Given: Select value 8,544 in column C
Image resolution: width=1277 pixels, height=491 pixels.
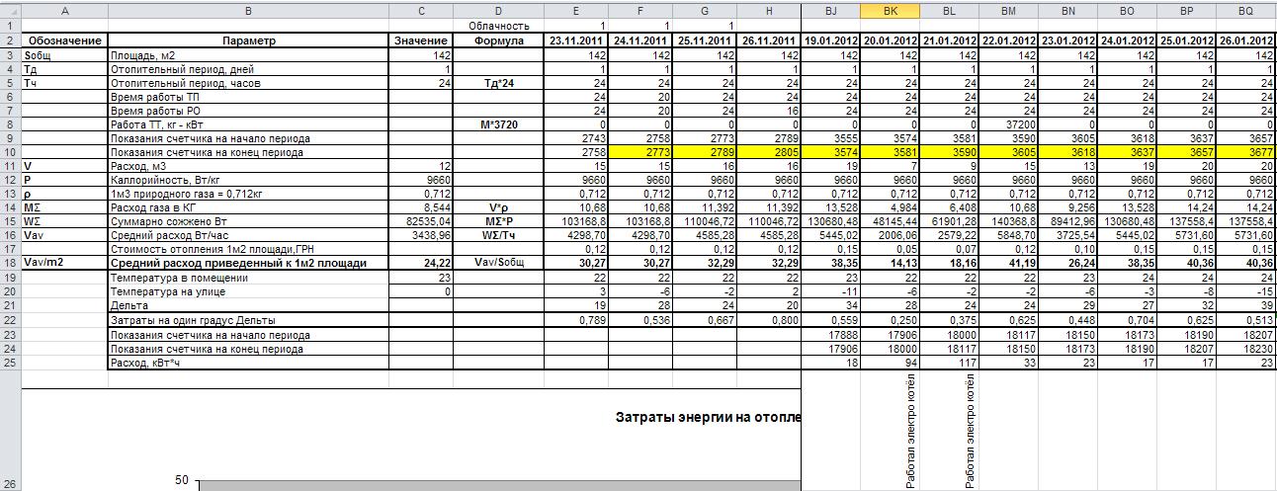Looking at the screenshot, I should tap(422, 208).
